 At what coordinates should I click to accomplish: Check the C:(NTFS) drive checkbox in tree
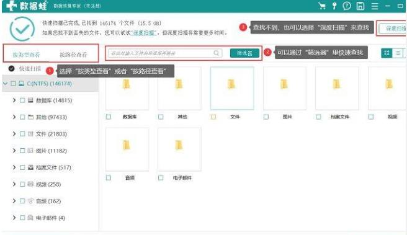[13, 84]
